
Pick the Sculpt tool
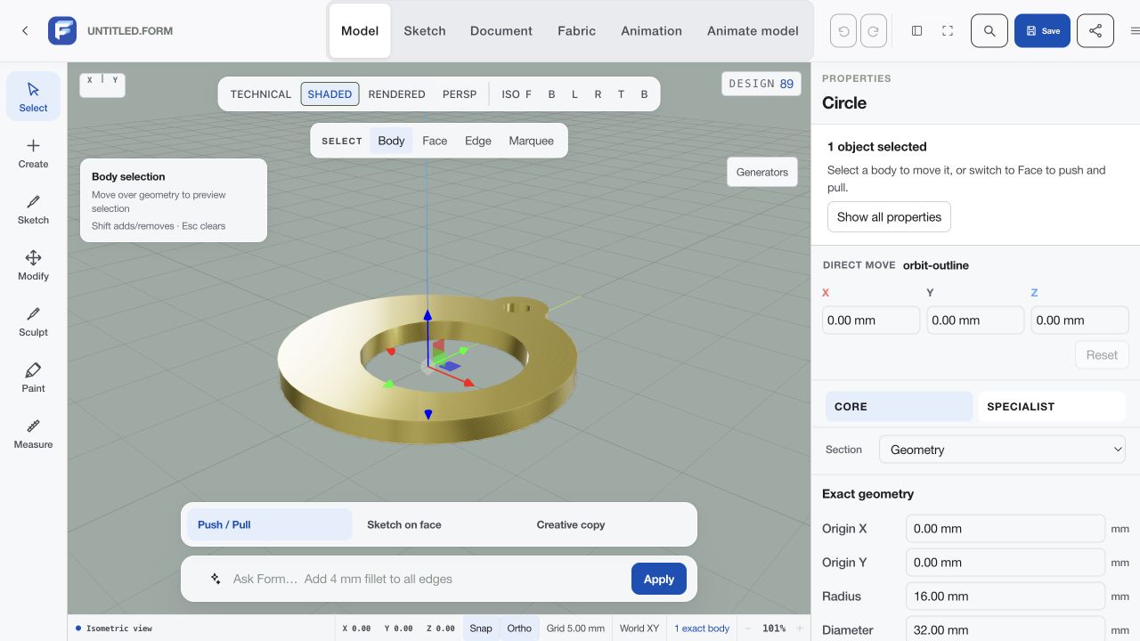tap(33, 320)
